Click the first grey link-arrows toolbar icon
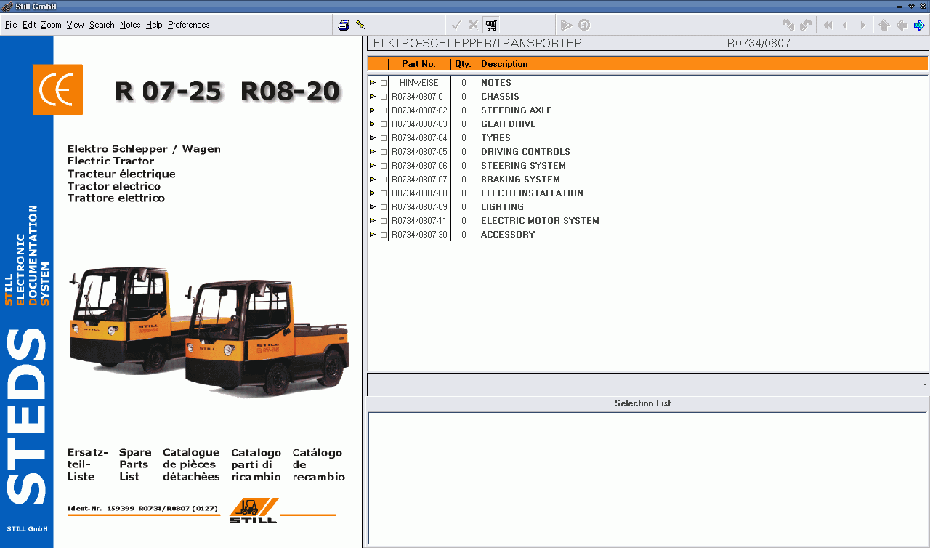The image size is (930, 548). click(x=788, y=25)
